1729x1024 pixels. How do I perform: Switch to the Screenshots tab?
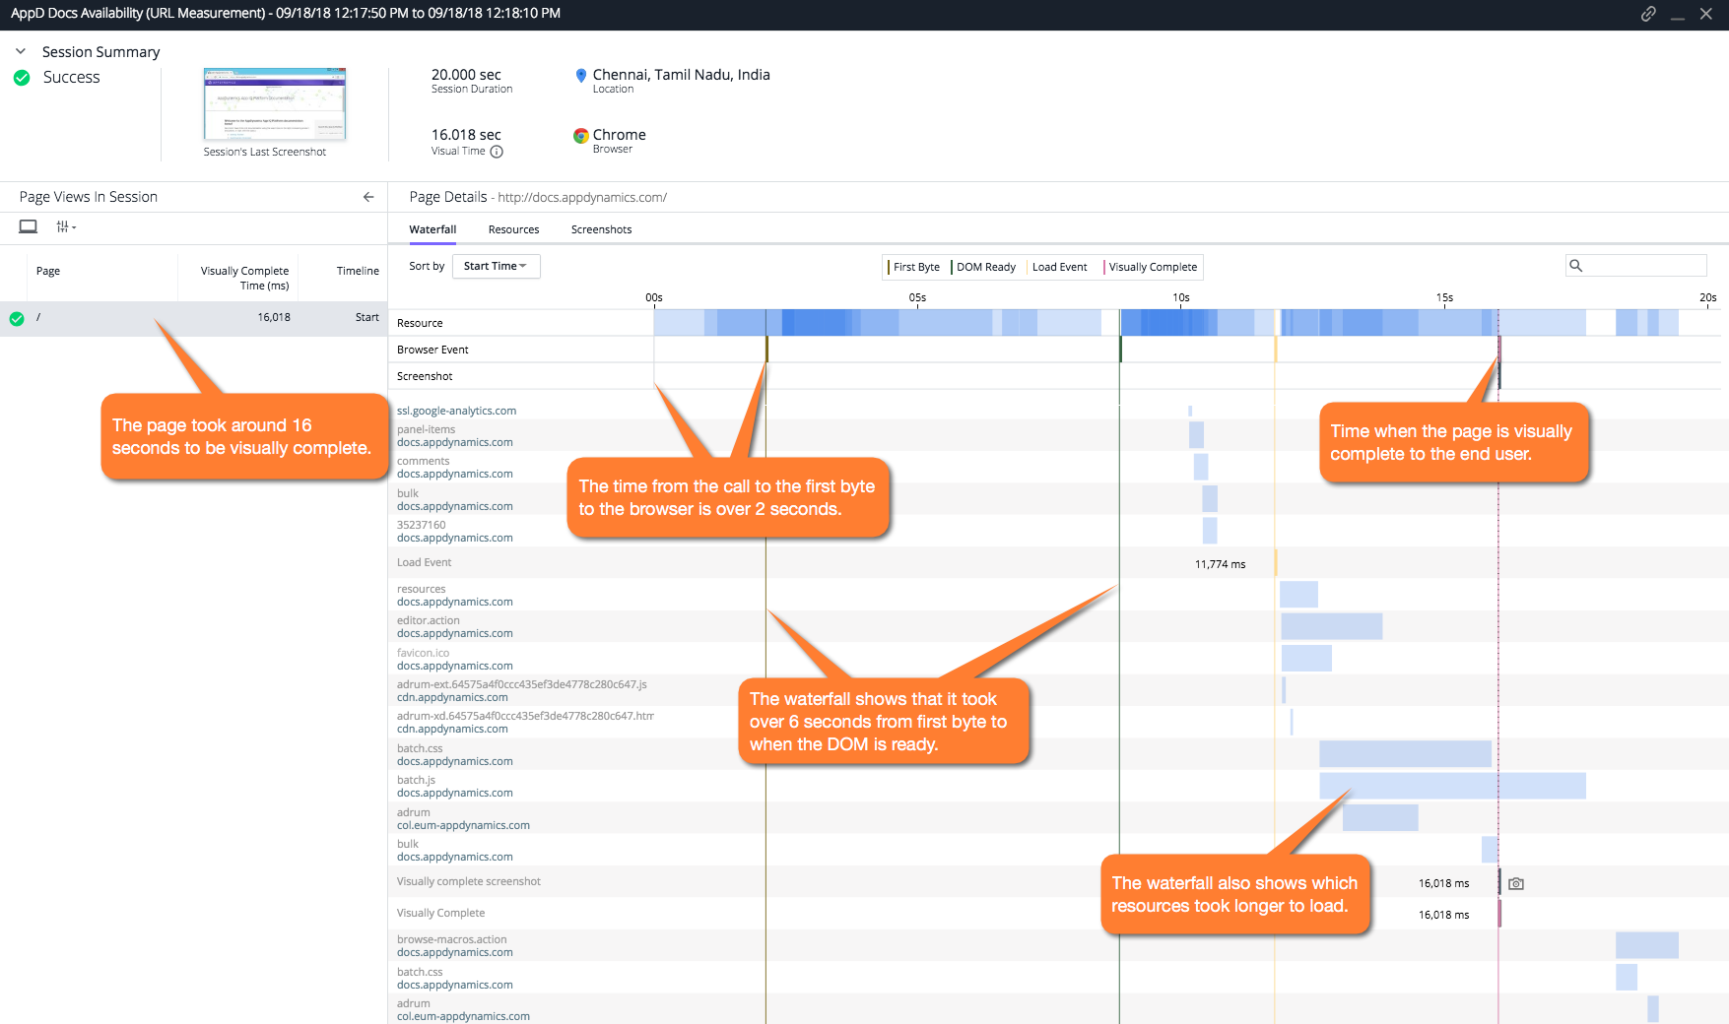[x=601, y=229]
